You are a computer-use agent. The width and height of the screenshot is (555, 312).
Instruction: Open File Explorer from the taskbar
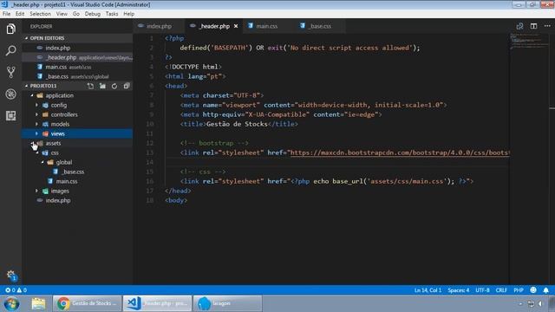(x=38, y=303)
